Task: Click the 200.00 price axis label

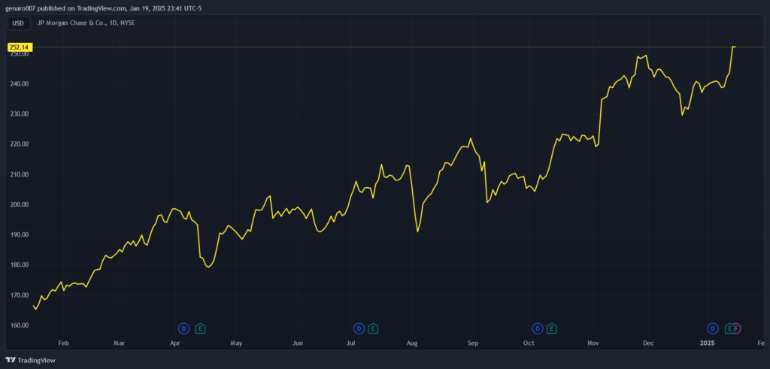Action: click(19, 204)
